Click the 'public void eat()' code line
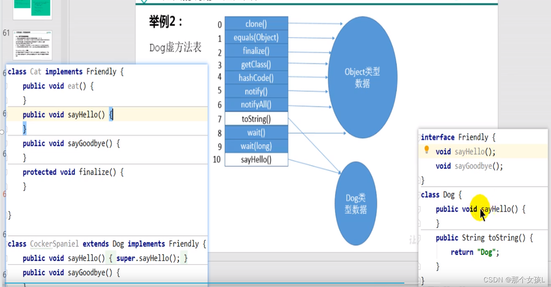The image size is (551, 287). tap(58, 86)
